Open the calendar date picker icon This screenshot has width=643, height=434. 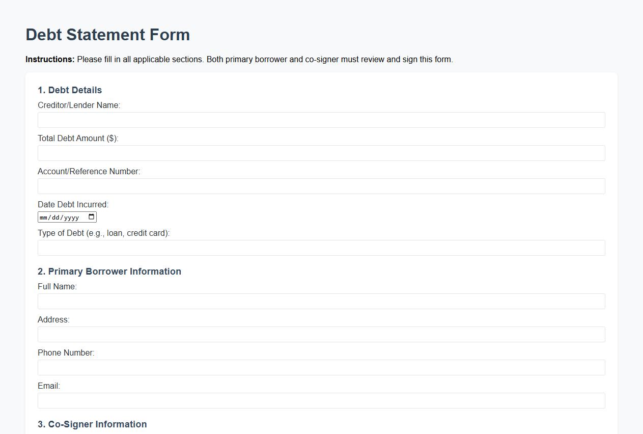(92, 216)
